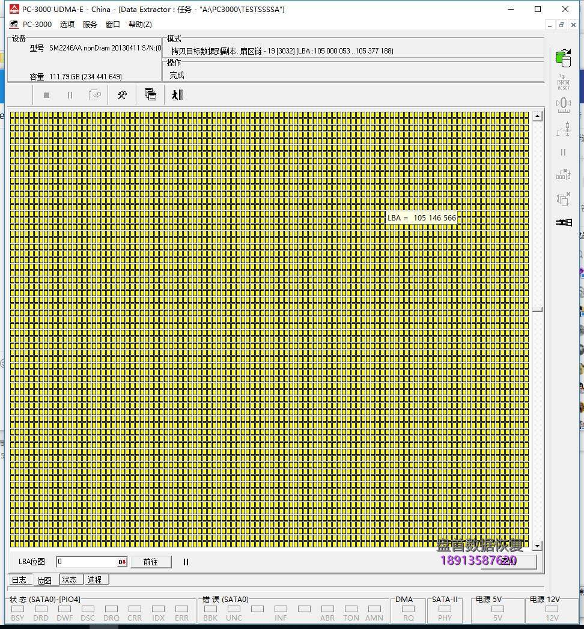
Task: Start the task with the running man icon
Action: (177, 94)
